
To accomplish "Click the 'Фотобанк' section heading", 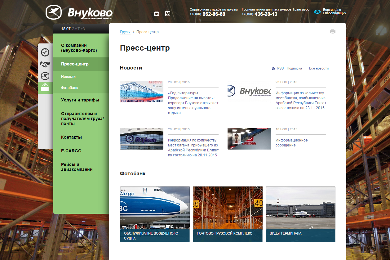I will pyautogui.click(x=133, y=173).
